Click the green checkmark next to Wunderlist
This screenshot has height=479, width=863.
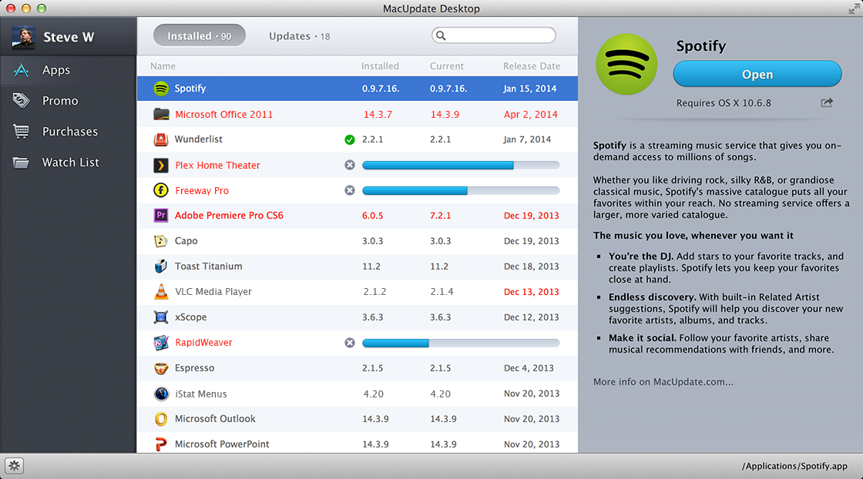point(350,139)
